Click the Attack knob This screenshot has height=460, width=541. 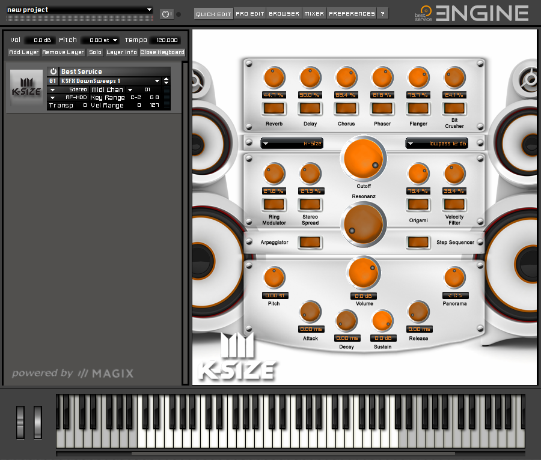coord(310,312)
